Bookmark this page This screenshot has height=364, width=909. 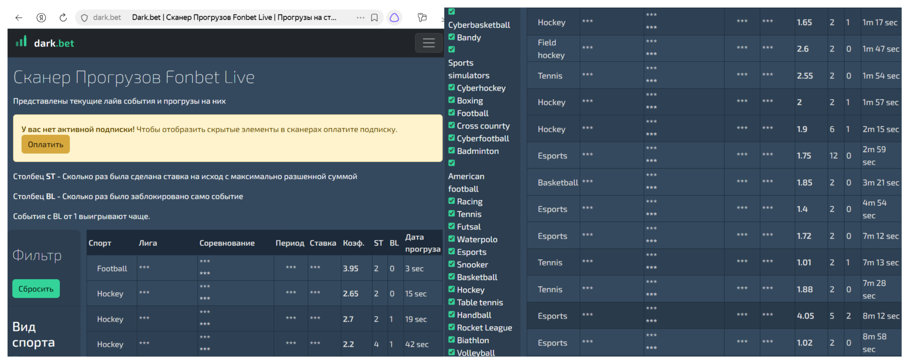click(374, 17)
